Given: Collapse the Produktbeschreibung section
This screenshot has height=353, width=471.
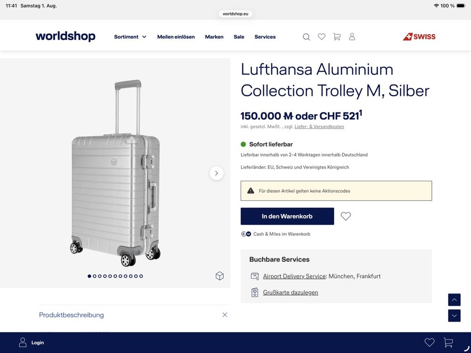Looking at the screenshot, I should [x=225, y=314].
